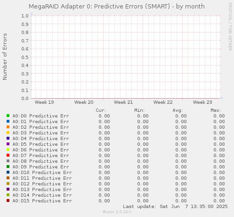Click the 'A0:D8 Predictive Err' legend label

tap(40, 161)
